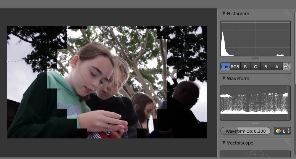The image size is (296, 159).
Task: Select R channel histogram mode
Action: click(246, 66)
